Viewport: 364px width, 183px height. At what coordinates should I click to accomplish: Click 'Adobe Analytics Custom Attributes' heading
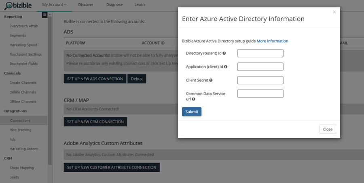coord(103,143)
